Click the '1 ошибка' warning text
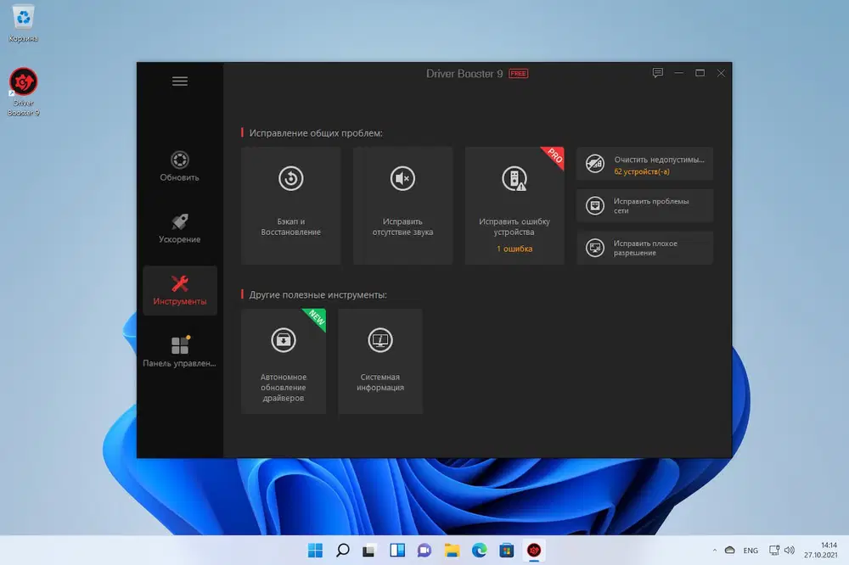This screenshot has height=565, width=849. click(x=514, y=249)
